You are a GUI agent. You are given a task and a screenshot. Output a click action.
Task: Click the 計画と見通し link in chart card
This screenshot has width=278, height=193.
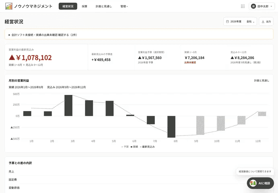pyautogui.click(x=262, y=81)
